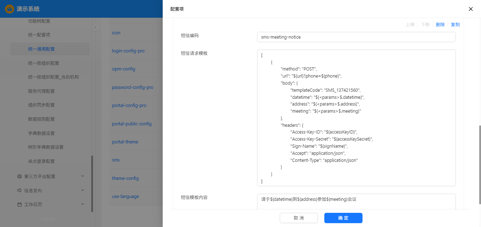This screenshot has width=481, height=227.
Task: Expand the 第三方平台配置 menu chevron
Action: [x=82, y=176]
